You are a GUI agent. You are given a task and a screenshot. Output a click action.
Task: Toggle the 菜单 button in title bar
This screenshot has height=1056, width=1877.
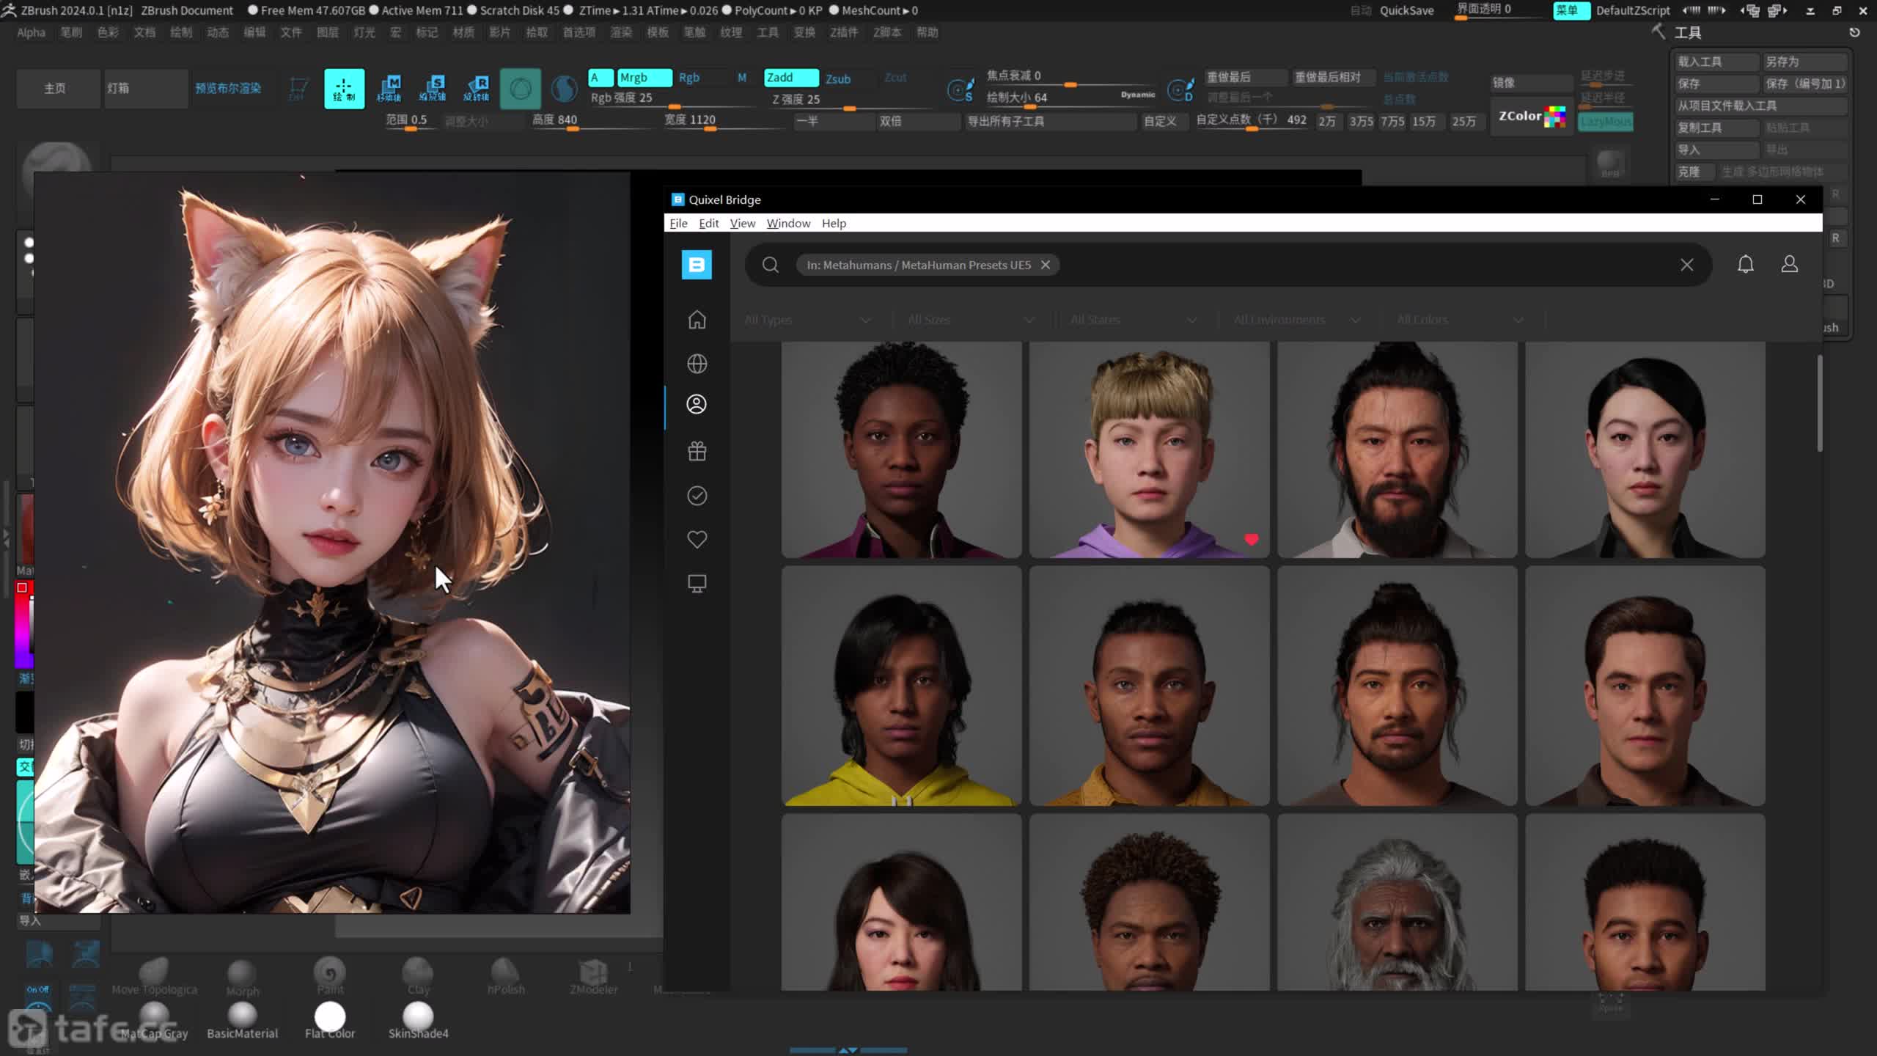(1571, 10)
